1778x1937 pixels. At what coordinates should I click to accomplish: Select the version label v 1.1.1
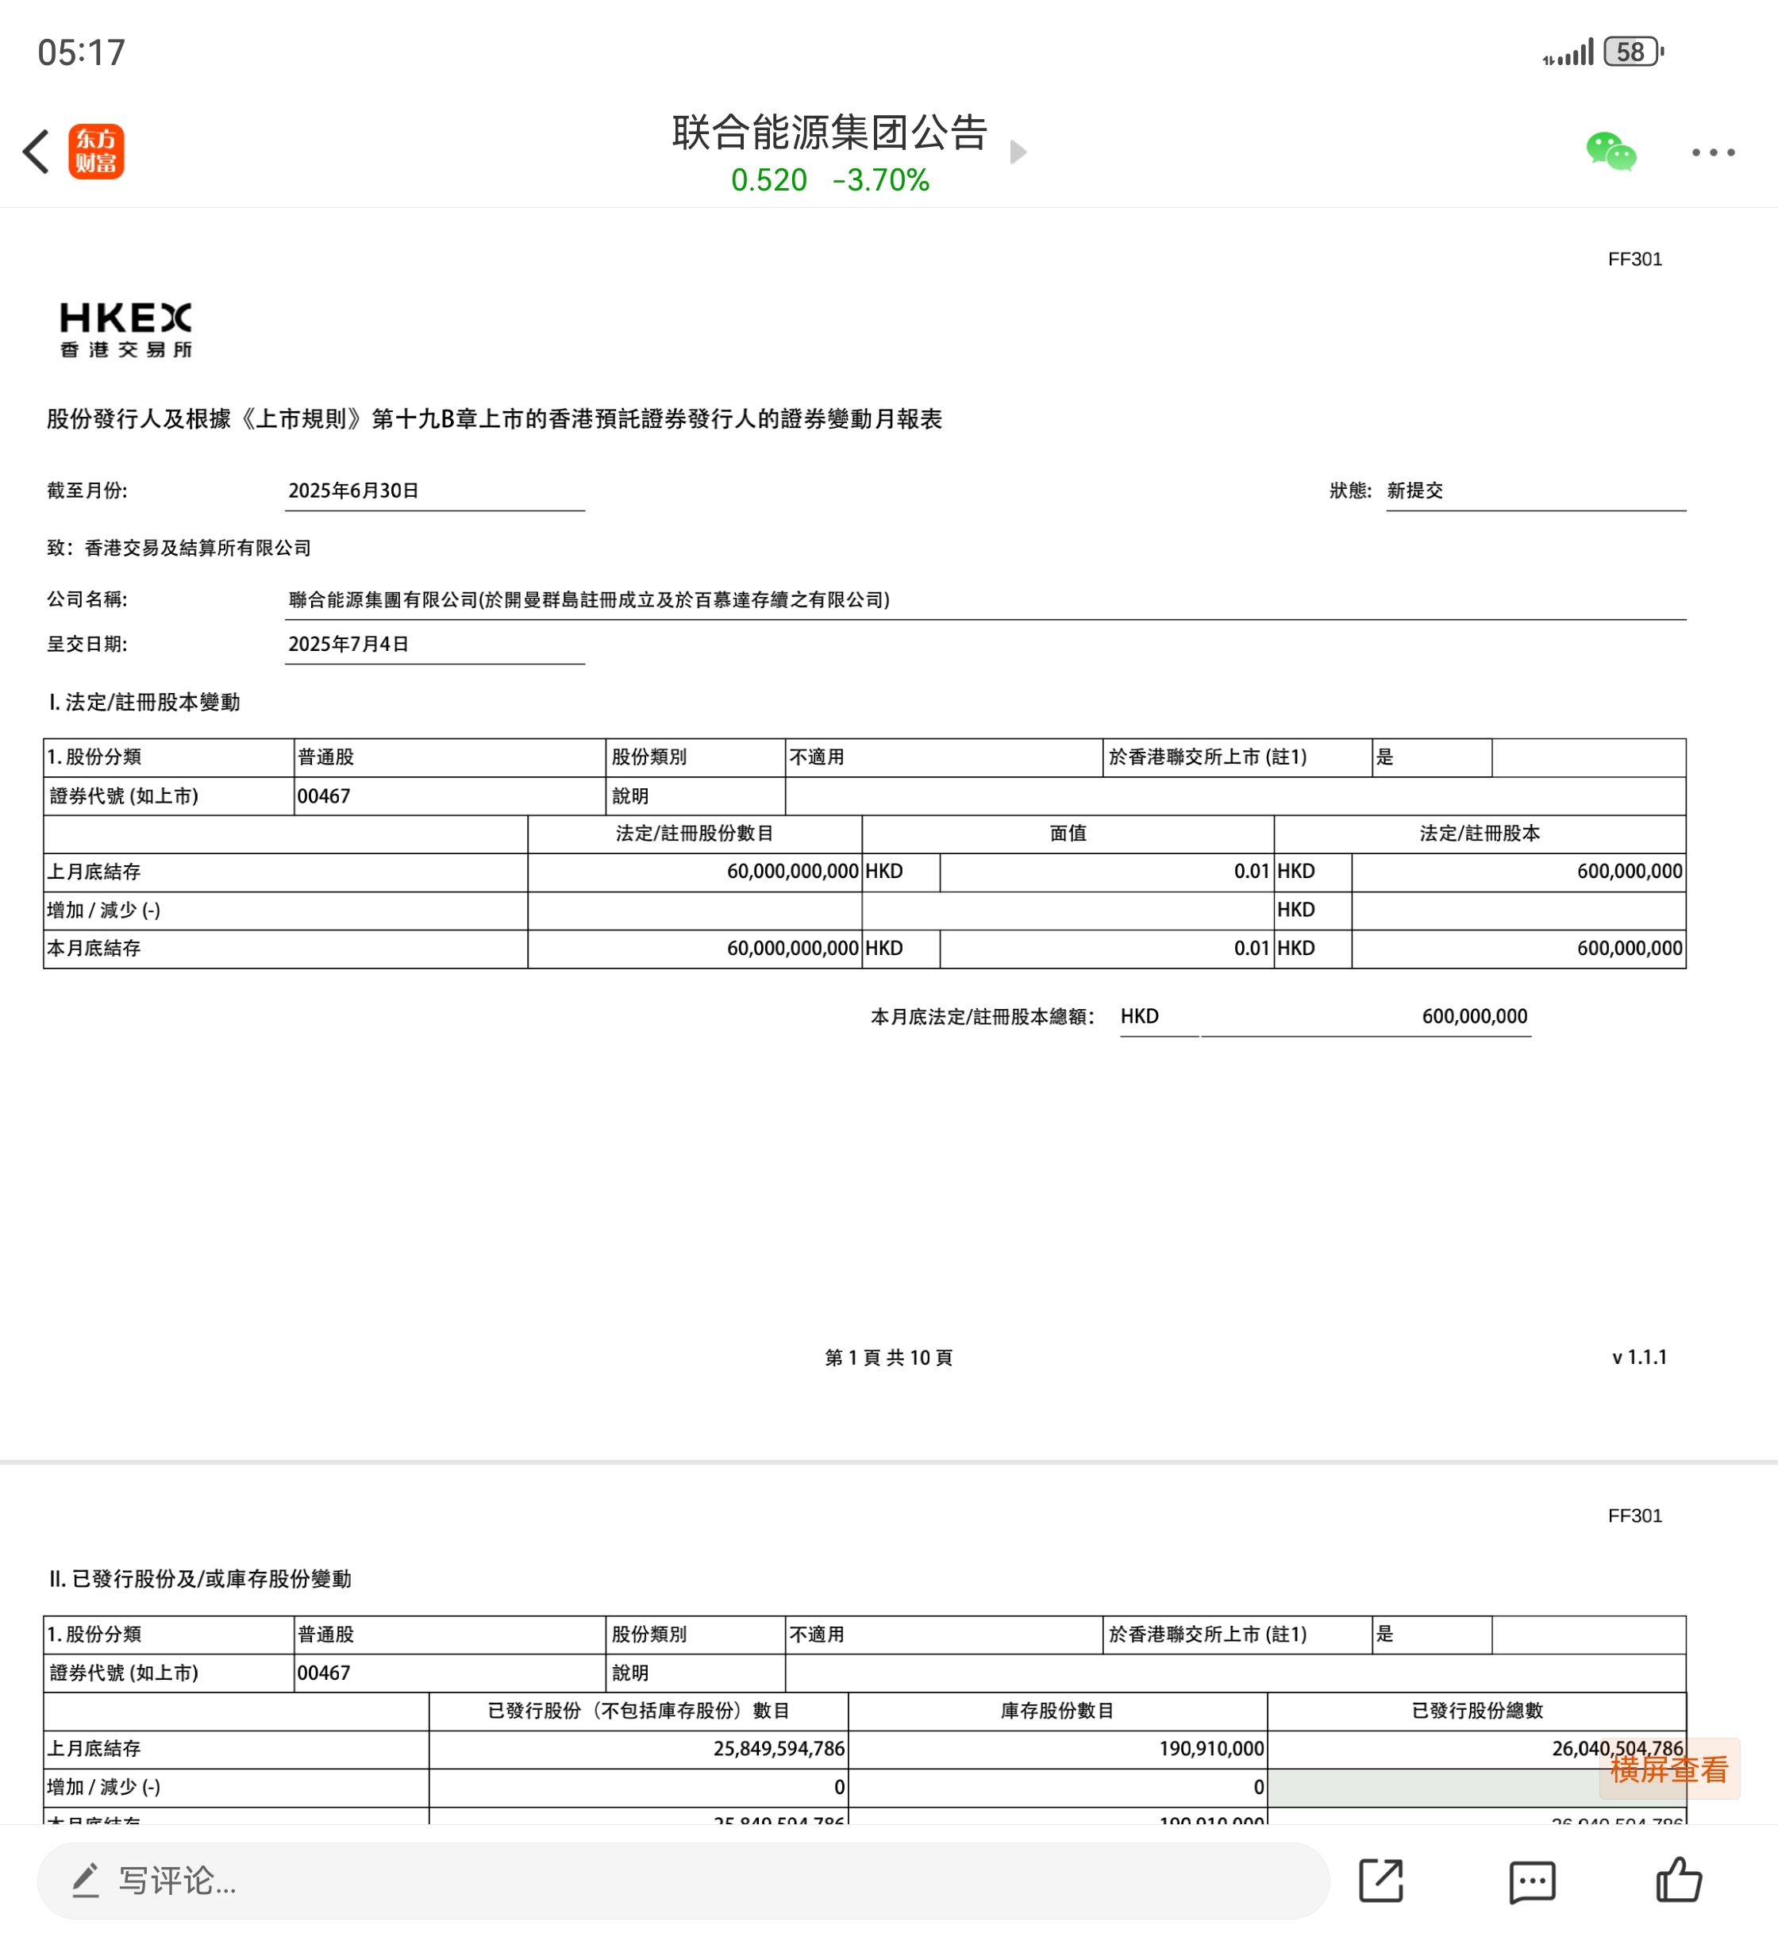click(x=1639, y=1357)
